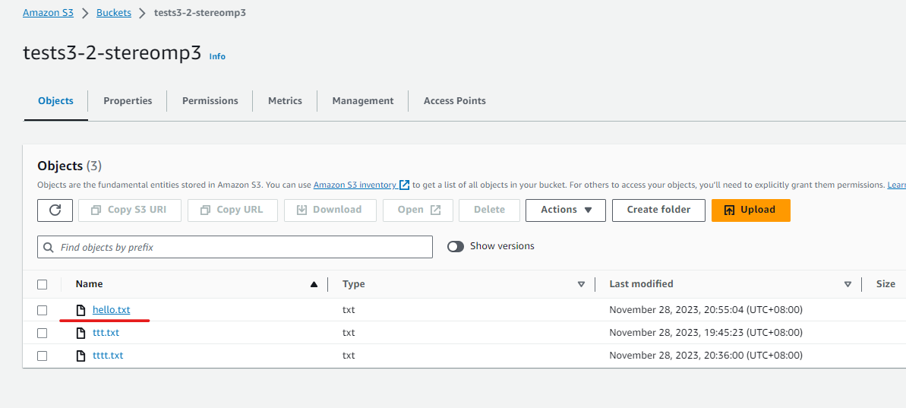Click the Amazon S3 breadcrumb link
The height and width of the screenshot is (408, 906).
click(x=48, y=13)
